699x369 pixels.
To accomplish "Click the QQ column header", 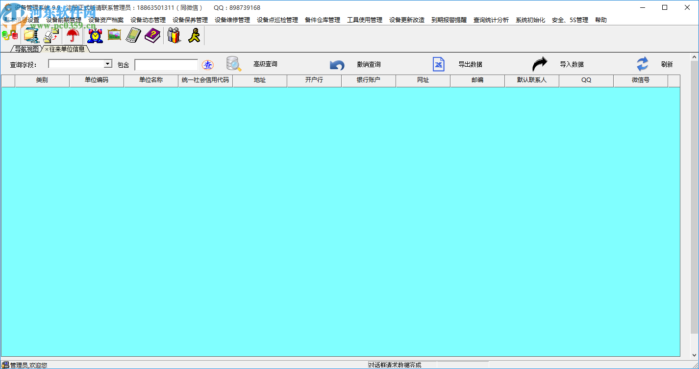I will tap(586, 80).
